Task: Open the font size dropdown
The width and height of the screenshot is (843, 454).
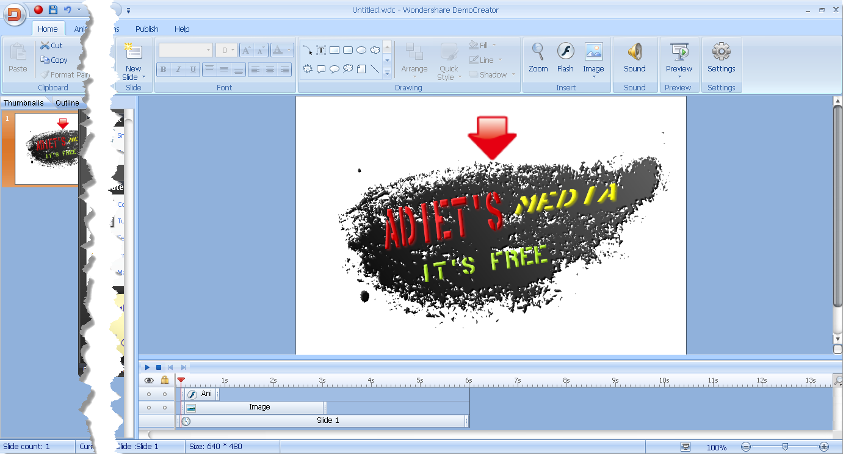Action: [x=233, y=51]
